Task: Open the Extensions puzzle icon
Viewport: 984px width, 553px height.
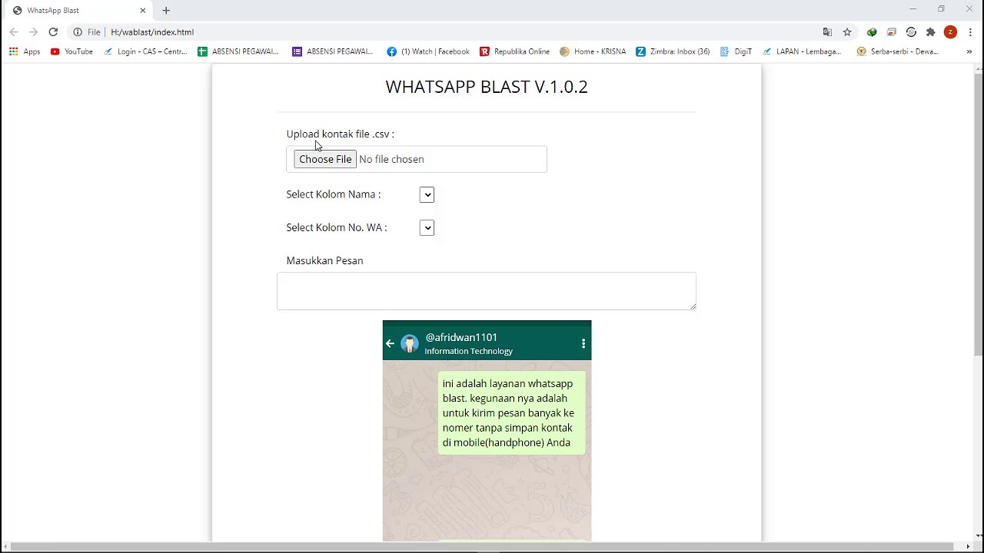Action: click(x=931, y=32)
